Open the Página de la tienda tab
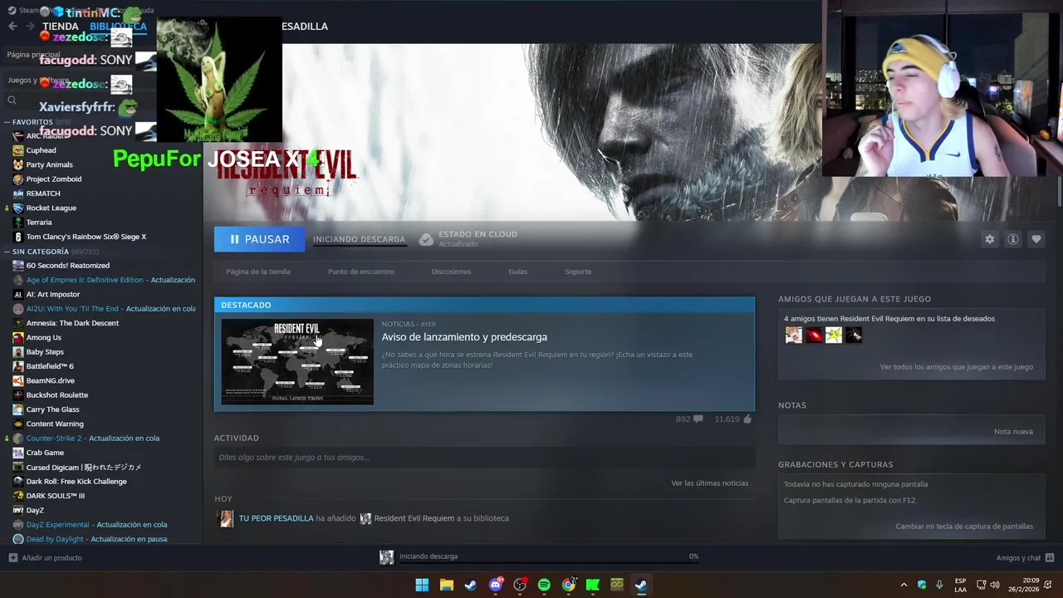Viewport: 1063px width, 598px height. point(258,272)
